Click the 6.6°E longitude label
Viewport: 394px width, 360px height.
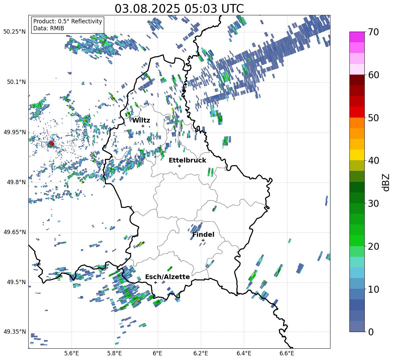[287, 353]
